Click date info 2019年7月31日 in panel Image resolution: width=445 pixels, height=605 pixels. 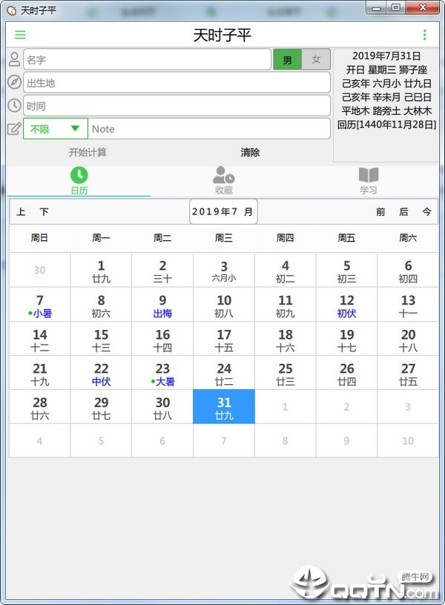pyautogui.click(x=386, y=56)
